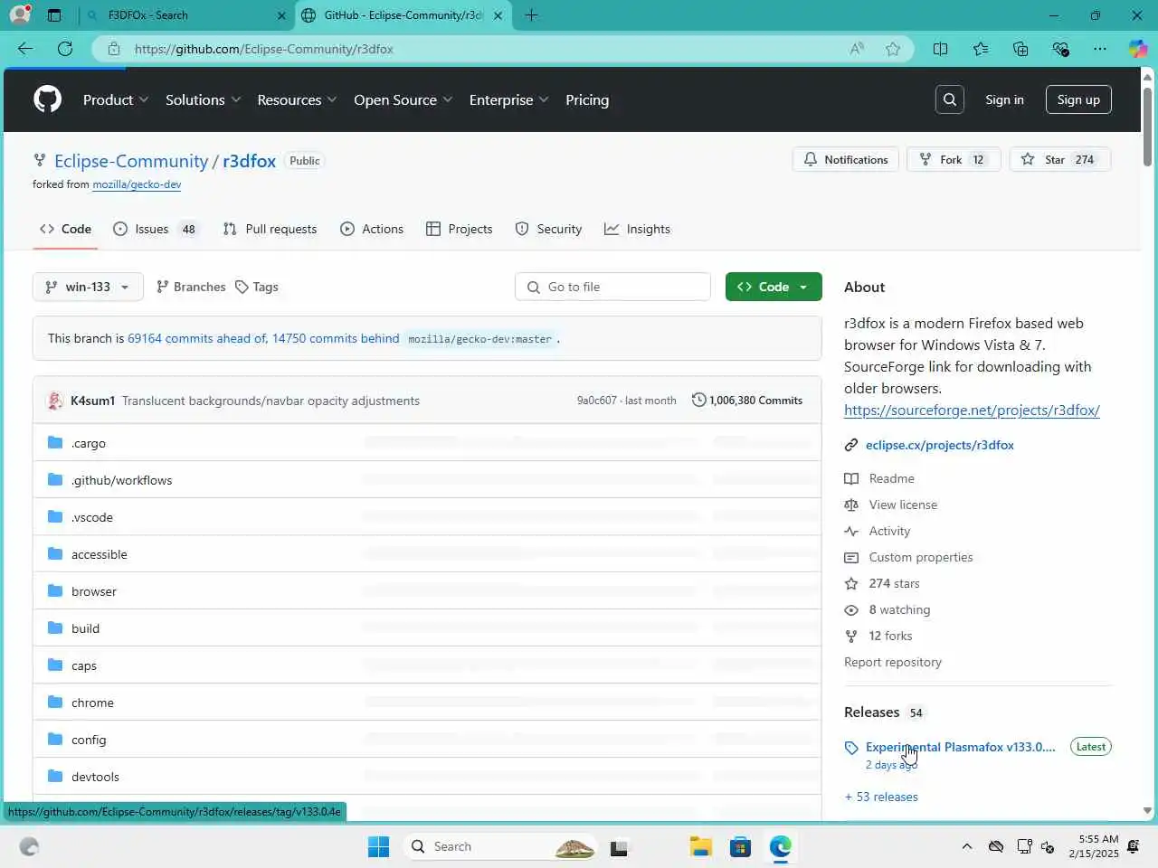Click the Notifications bell button
The width and height of the screenshot is (1158, 868).
[x=846, y=159]
